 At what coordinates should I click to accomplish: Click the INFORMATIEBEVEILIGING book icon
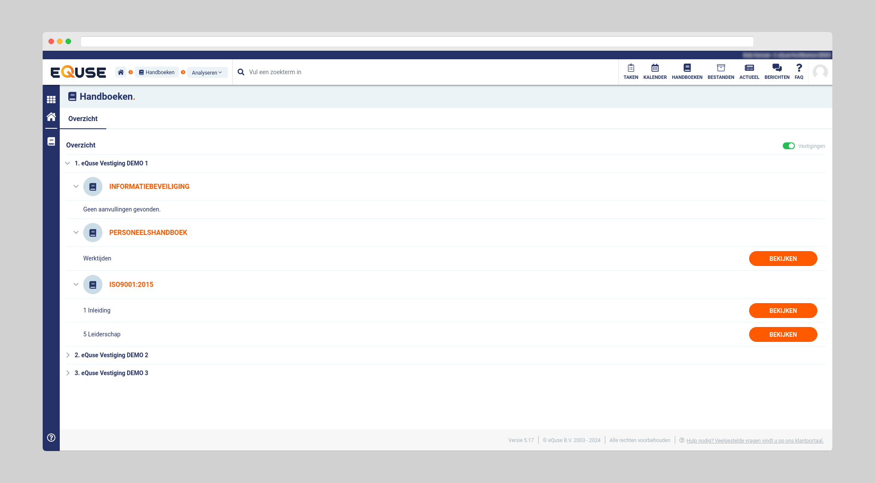93,186
